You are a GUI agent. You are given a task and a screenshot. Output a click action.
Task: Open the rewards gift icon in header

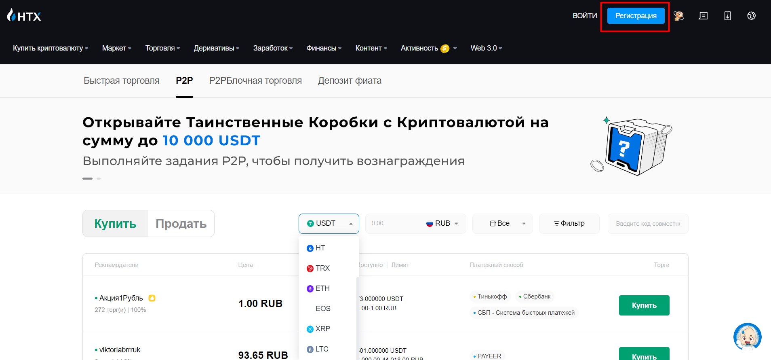pos(678,16)
